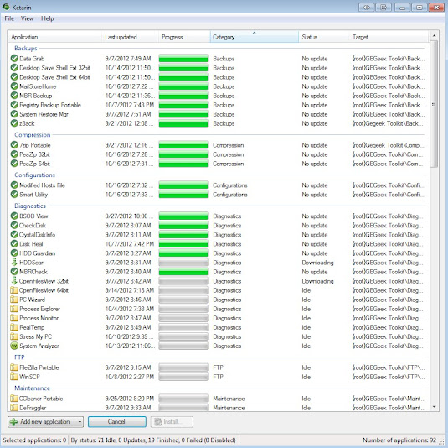Viewport: 448px width, 448px height.
Task: Sort by the Category column header
Action: (x=255, y=37)
